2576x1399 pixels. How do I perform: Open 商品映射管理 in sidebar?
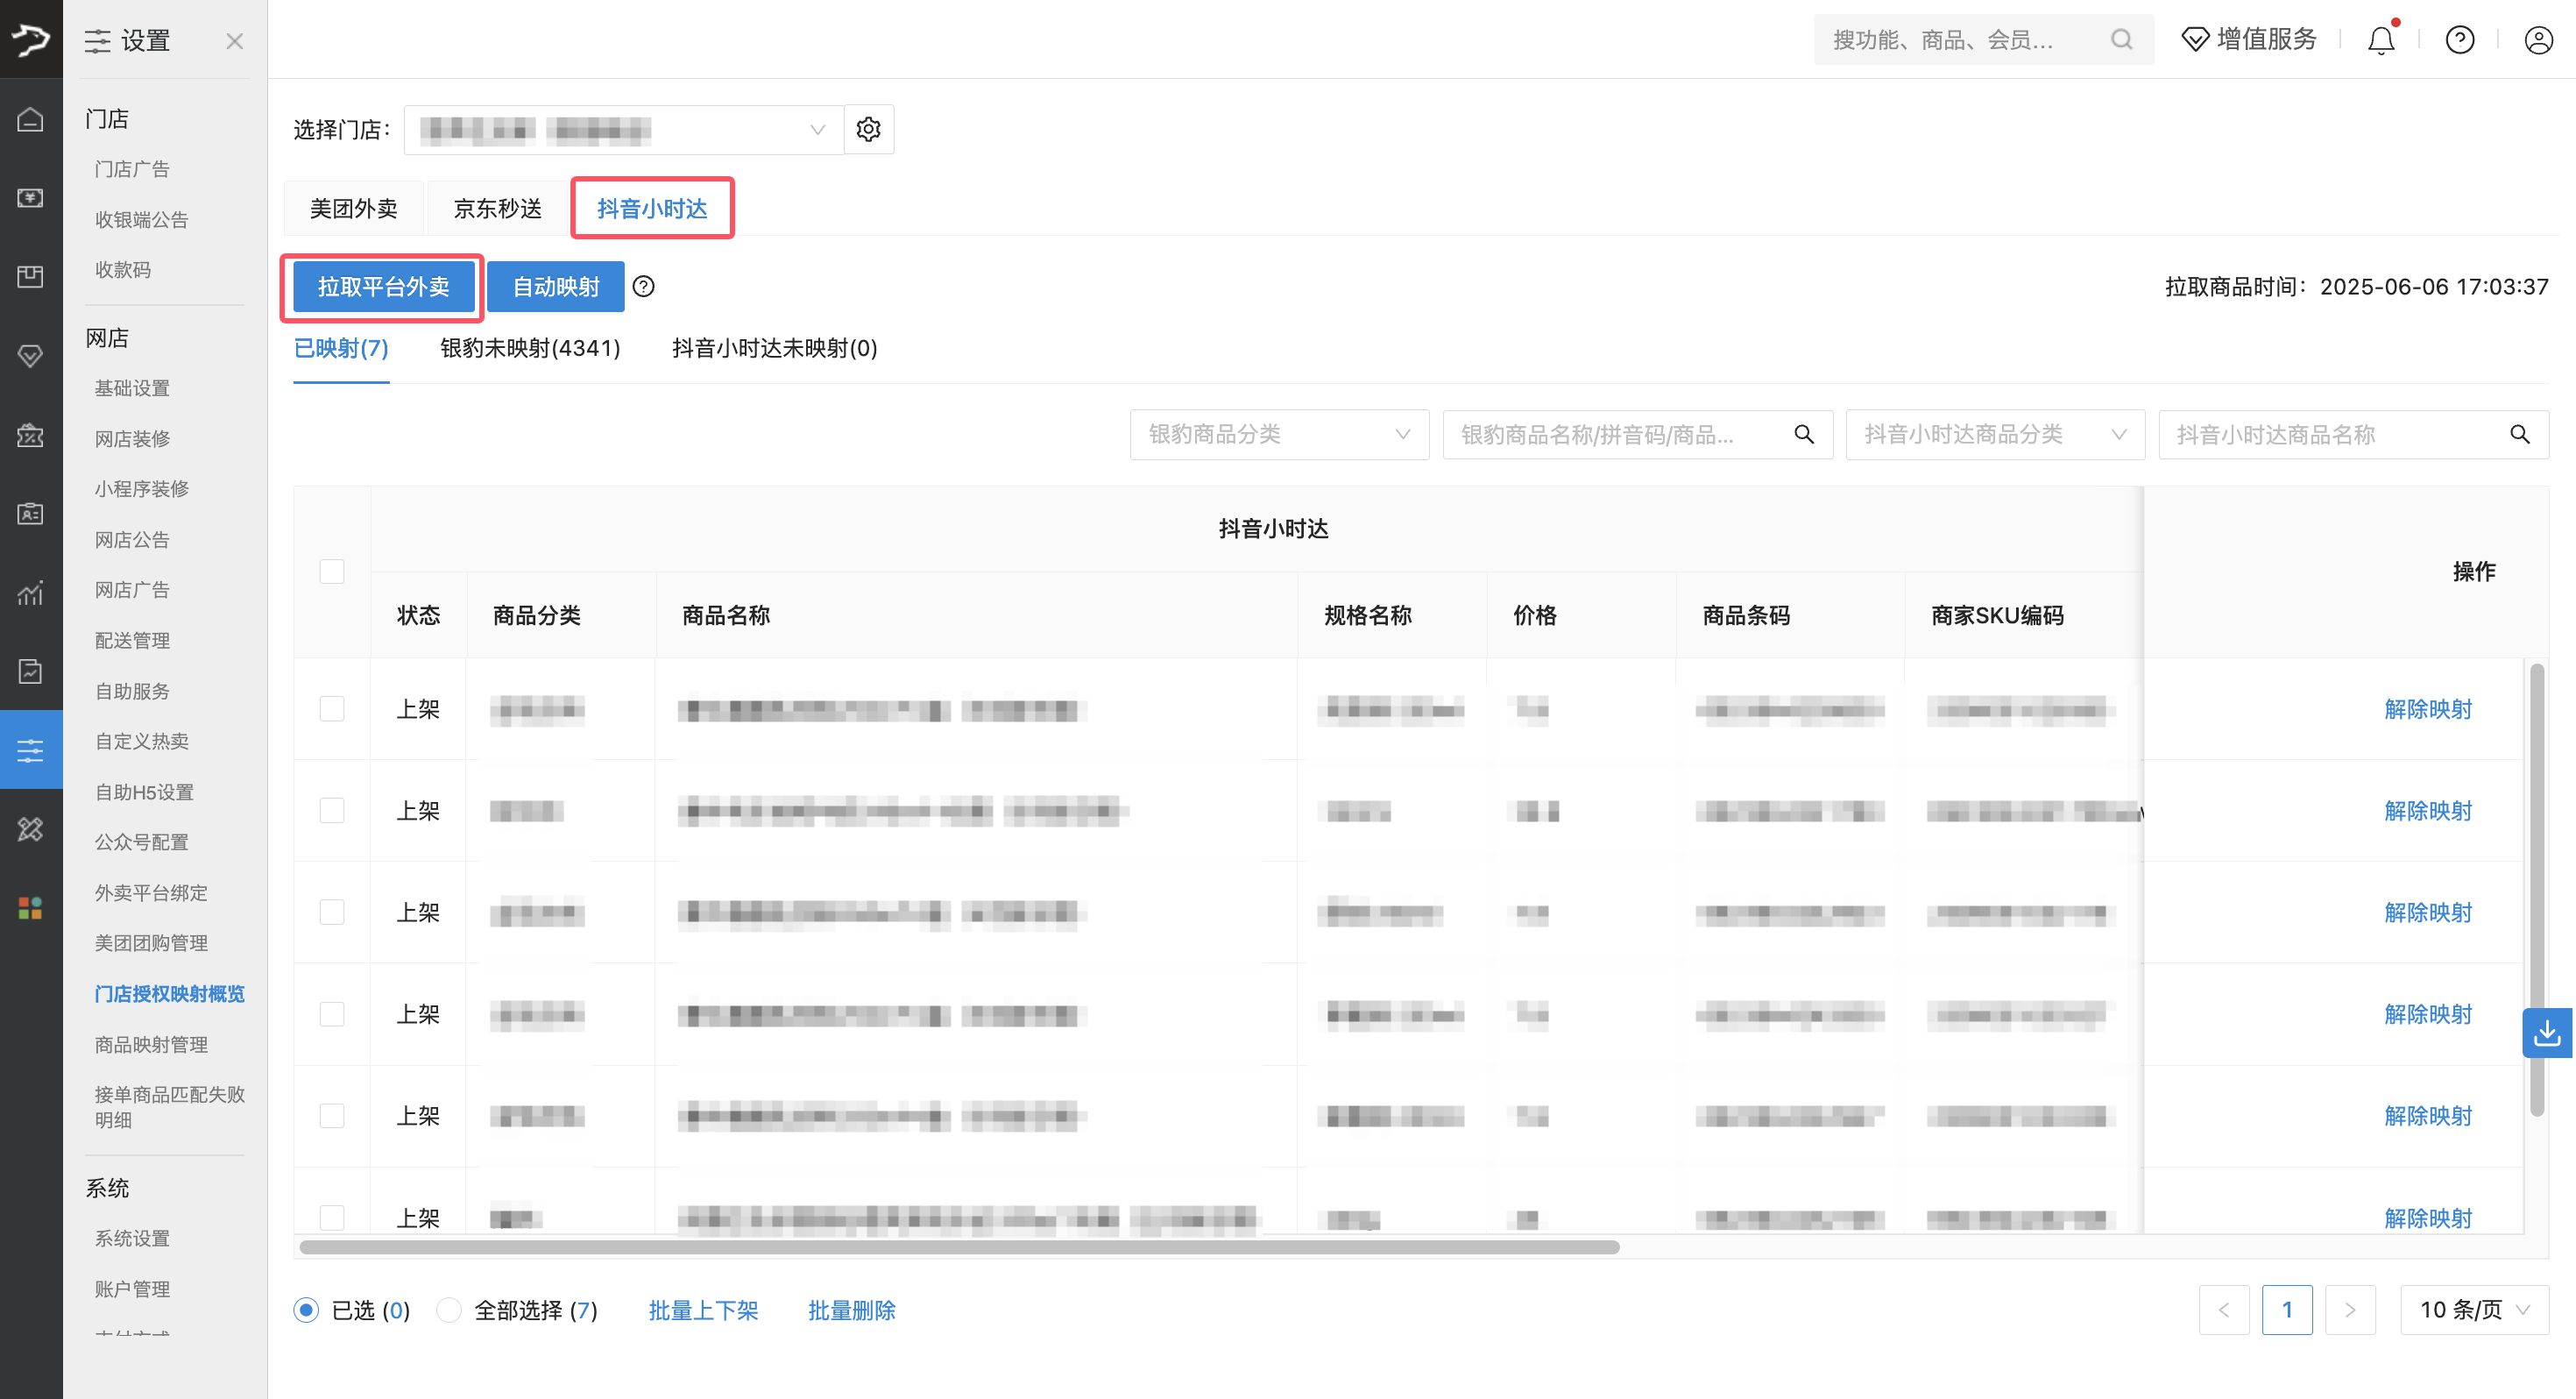click(x=151, y=1044)
